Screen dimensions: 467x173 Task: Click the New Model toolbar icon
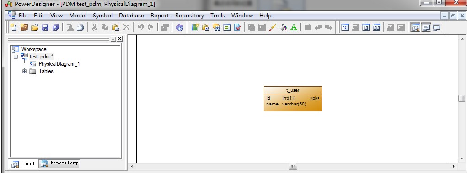(x=13, y=27)
